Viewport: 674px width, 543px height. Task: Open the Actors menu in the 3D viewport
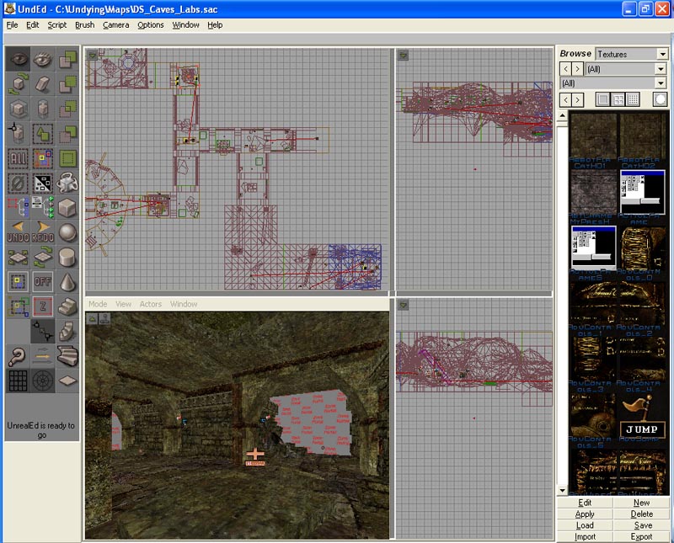coord(151,304)
